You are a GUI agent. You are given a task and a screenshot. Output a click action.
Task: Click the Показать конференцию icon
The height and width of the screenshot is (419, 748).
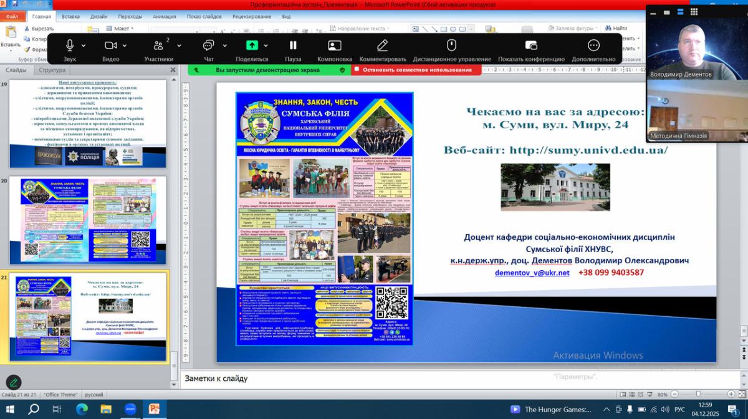531,45
